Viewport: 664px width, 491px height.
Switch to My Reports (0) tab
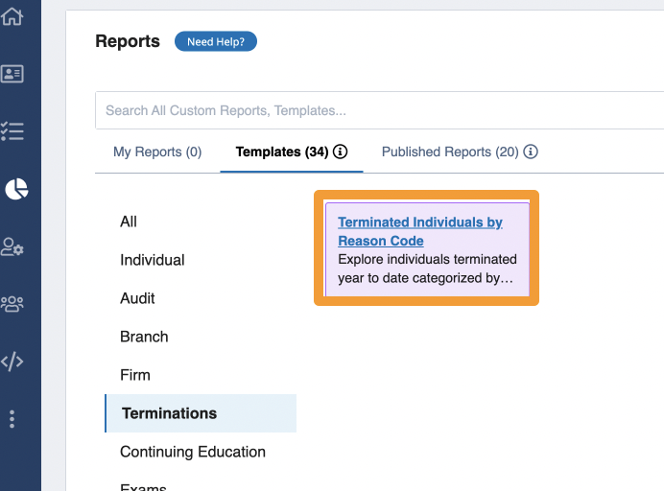tap(157, 152)
